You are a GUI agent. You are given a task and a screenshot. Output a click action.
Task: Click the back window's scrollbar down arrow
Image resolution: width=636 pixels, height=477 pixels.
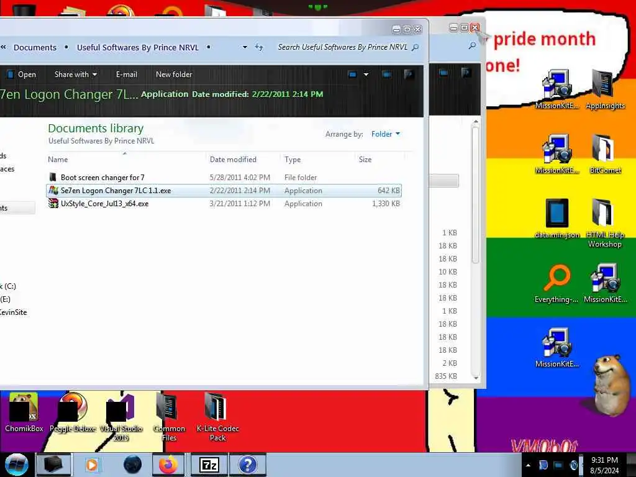click(x=476, y=378)
